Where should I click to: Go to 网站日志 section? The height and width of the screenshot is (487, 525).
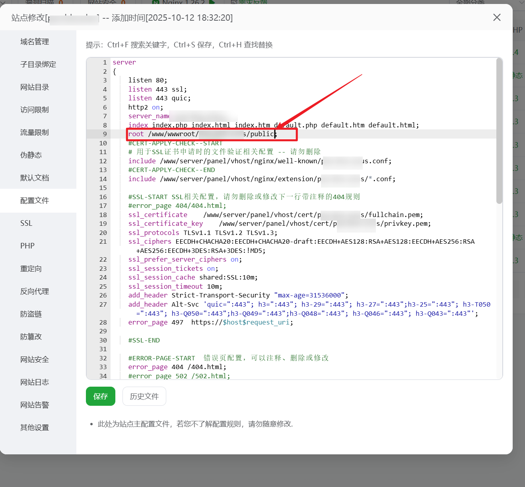[35, 382]
